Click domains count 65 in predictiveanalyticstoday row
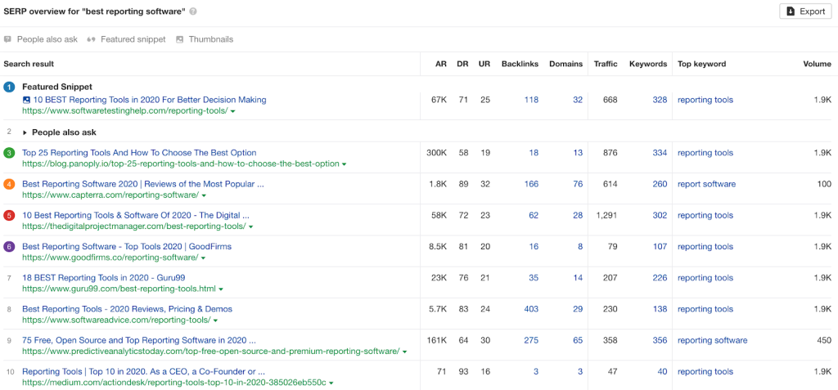This screenshot has height=390, width=838. 578,340
